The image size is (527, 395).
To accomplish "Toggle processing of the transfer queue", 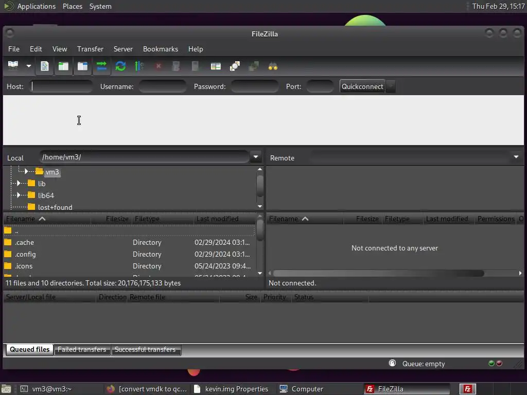I will click(x=139, y=66).
